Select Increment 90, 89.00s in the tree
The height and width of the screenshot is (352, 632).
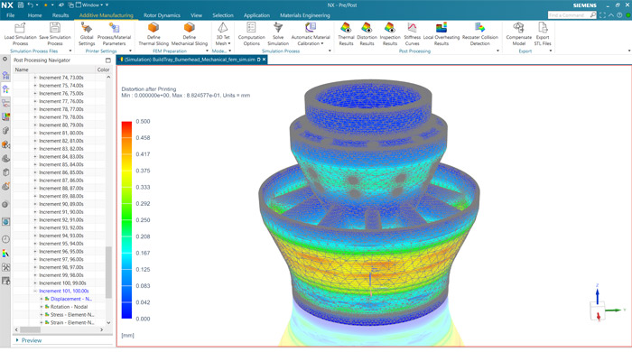(61, 204)
